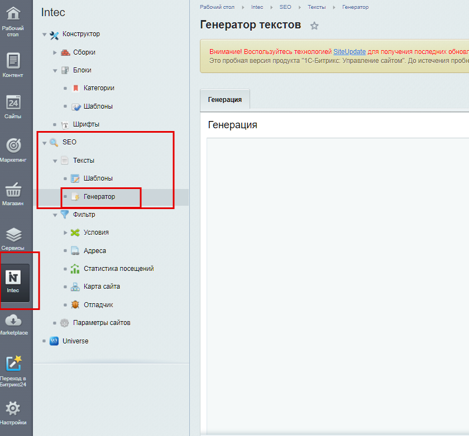This screenshot has width=469, height=436.
Task: Open the Магазин basket icon
Action: (x=13, y=190)
